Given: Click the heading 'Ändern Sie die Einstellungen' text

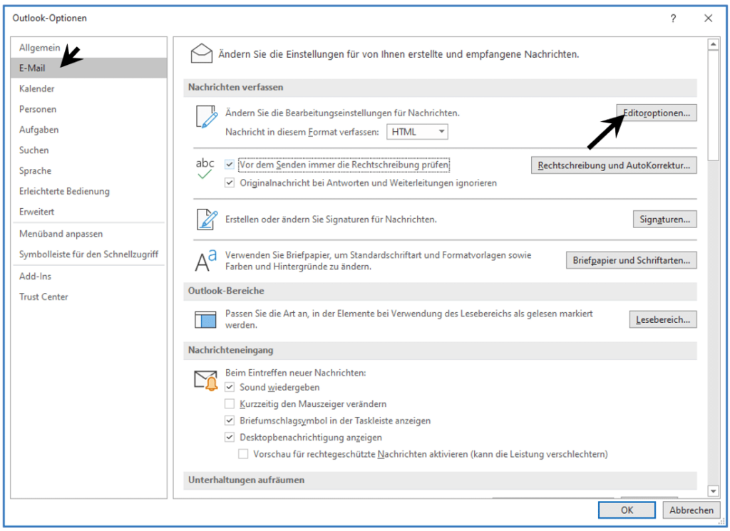Looking at the screenshot, I should pos(399,54).
